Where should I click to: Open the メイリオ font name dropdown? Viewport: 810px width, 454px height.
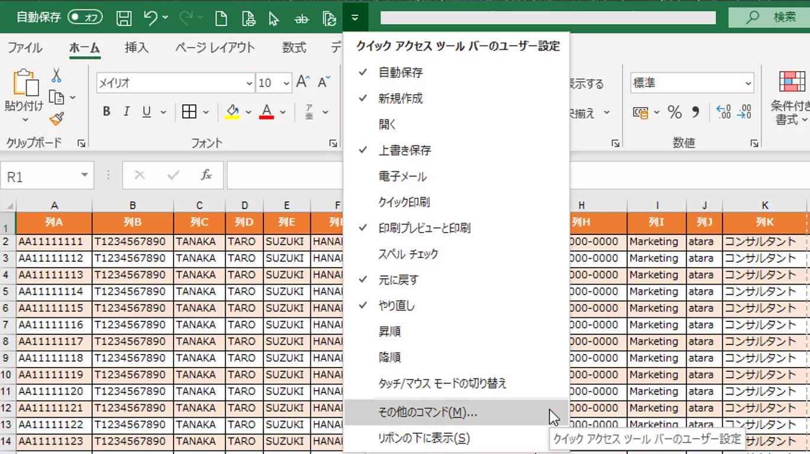(250, 83)
